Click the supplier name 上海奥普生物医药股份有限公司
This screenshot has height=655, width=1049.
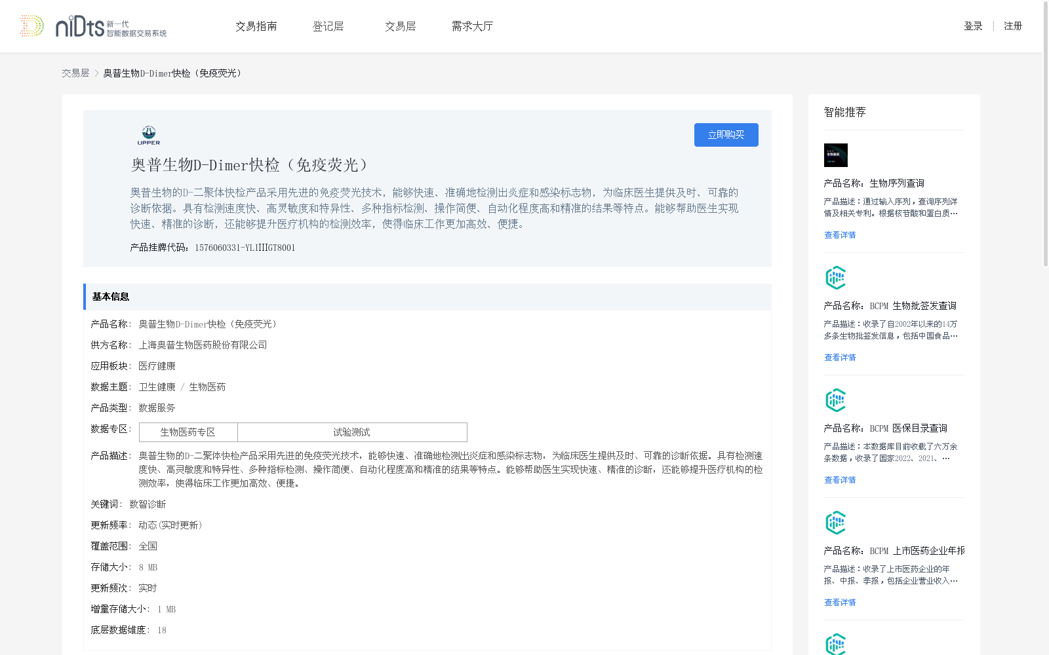(203, 345)
